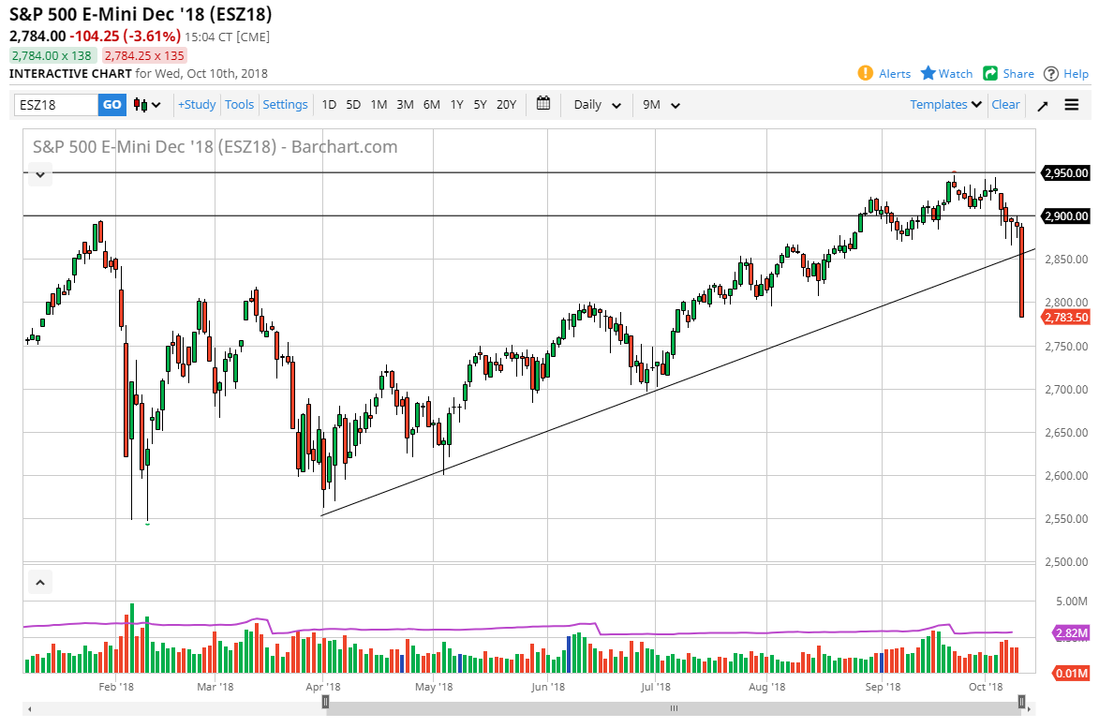The height and width of the screenshot is (728, 1099).
Task: Click the expand chart arrow icon
Action: tap(1043, 105)
